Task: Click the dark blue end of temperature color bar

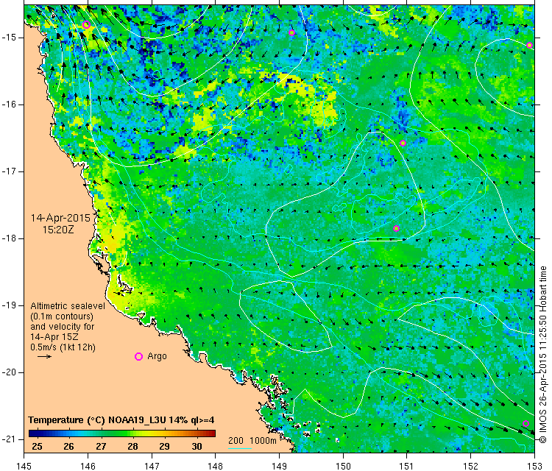Action: (32, 433)
